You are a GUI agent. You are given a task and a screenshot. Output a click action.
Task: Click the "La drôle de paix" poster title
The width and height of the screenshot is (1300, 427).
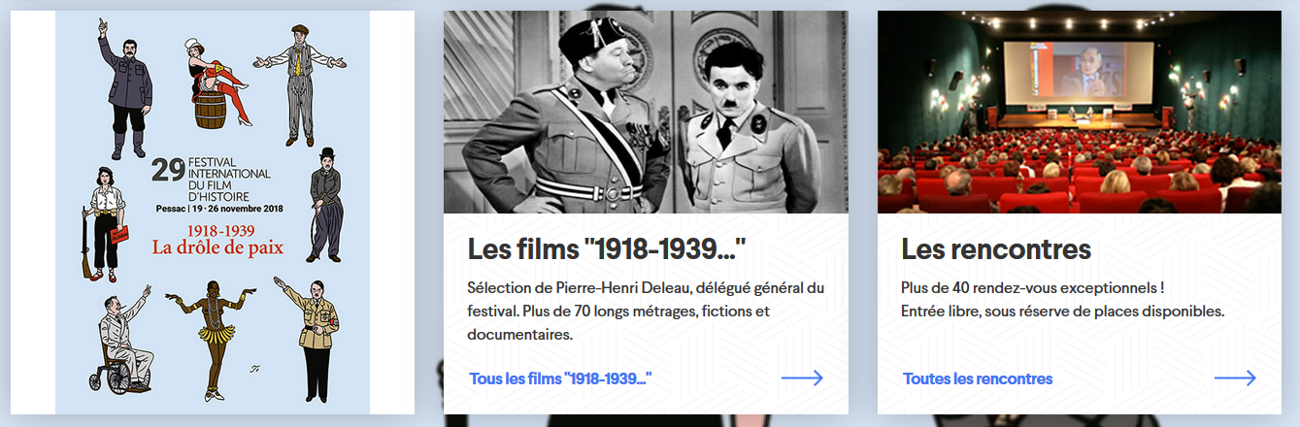pos(217,247)
